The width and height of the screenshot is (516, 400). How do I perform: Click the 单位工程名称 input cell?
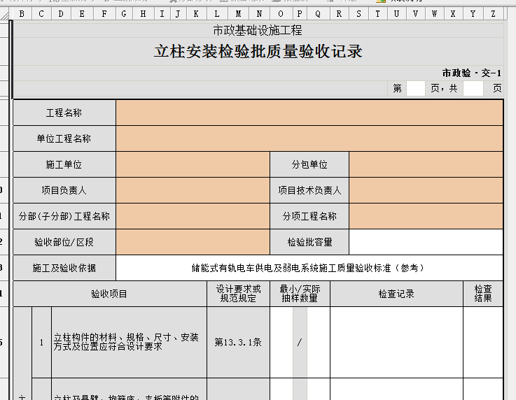(x=309, y=138)
